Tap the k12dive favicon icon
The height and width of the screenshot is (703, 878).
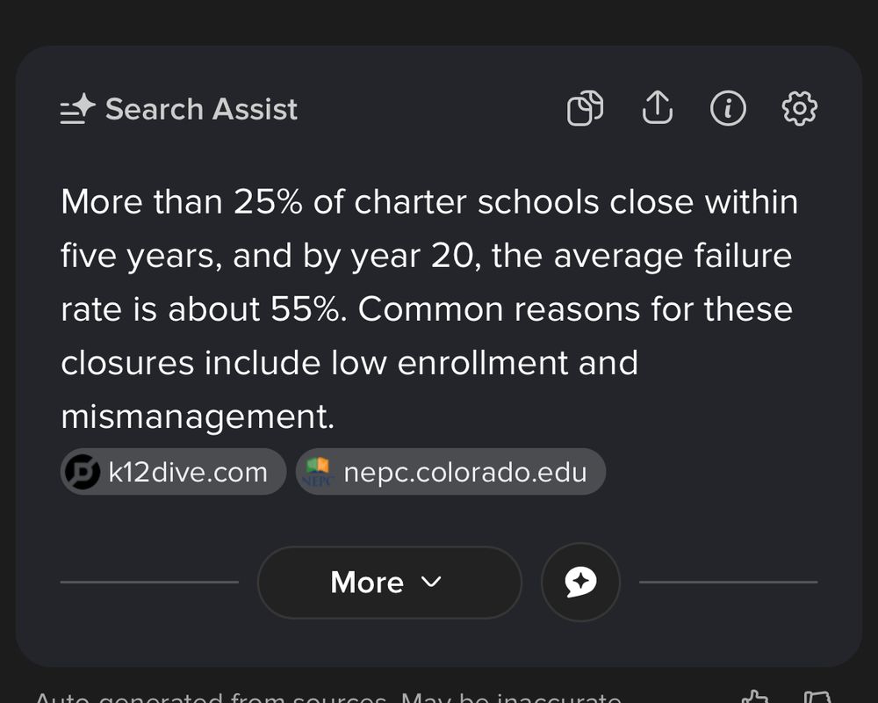pyautogui.click(x=83, y=472)
